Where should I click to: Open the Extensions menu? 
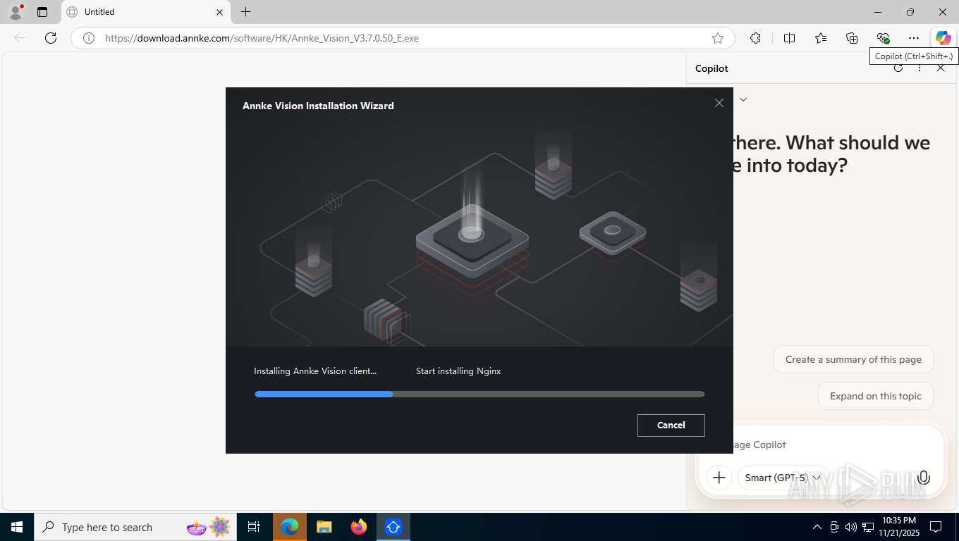(755, 38)
